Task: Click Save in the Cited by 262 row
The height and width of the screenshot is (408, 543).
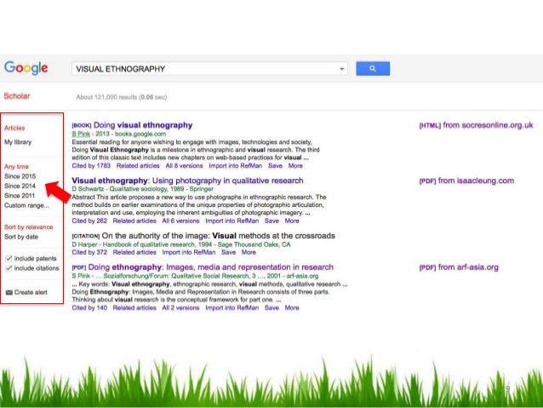Action: click(x=271, y=221)
